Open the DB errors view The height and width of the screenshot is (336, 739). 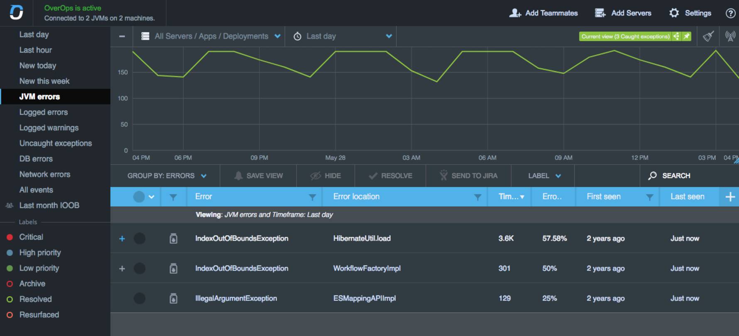tap(36, 159)
